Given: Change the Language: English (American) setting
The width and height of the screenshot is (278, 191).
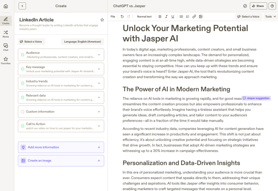Looking at the screenshot, I should click(82, 42).
